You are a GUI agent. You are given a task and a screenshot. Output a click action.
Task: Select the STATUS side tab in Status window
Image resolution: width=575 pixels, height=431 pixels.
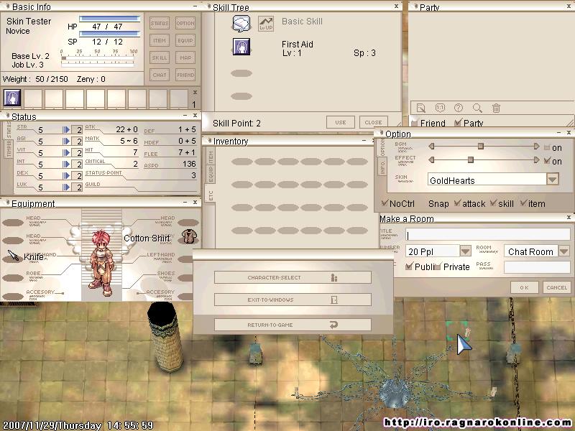click(9, 130)
